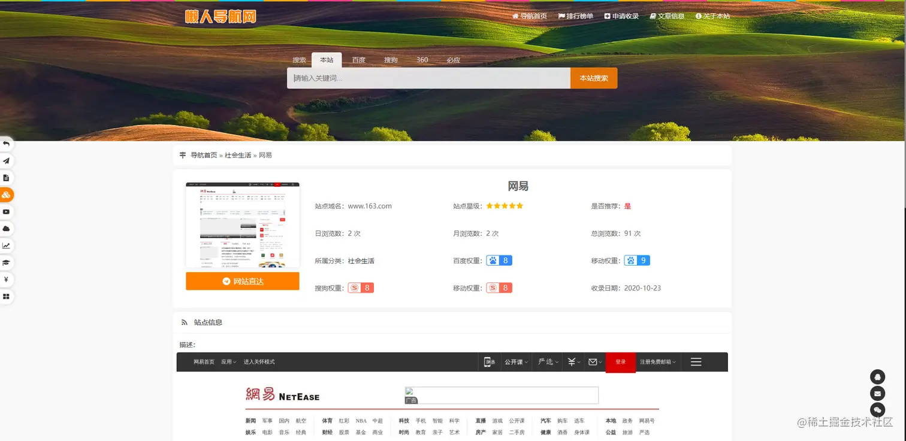Click NBA link in NetEase preview

[x=361, y=421]
